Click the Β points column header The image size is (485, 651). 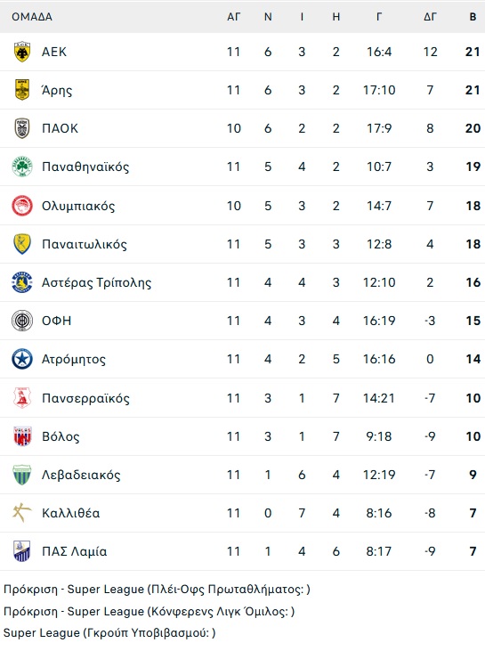coord(473,17)
